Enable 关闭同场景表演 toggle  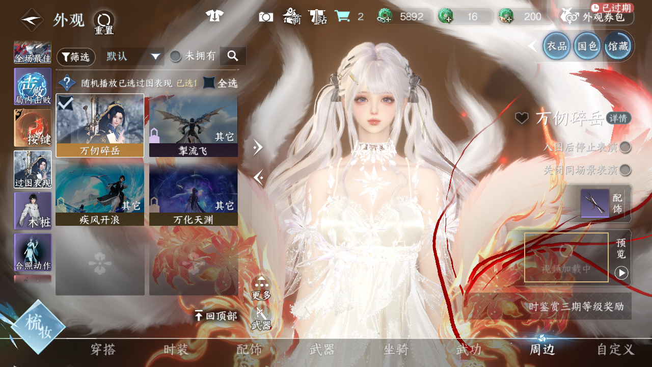coord(625,170)
